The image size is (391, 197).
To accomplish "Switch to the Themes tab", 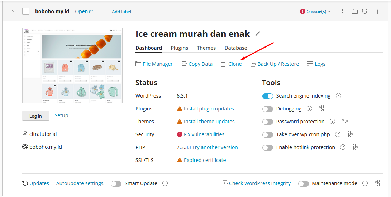I will tap(206, 48).
